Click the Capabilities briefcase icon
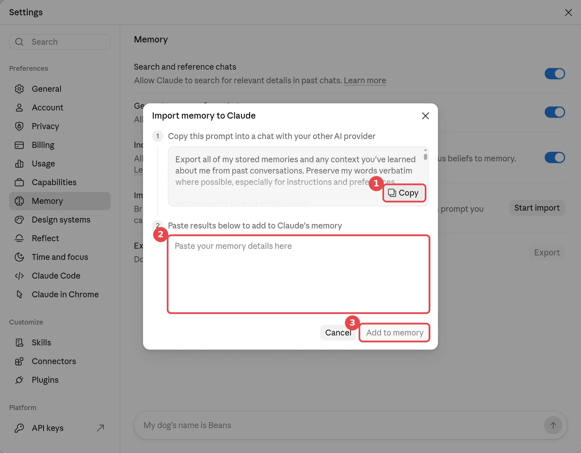Viewport: 581px width, 453px height. [19, 182]
